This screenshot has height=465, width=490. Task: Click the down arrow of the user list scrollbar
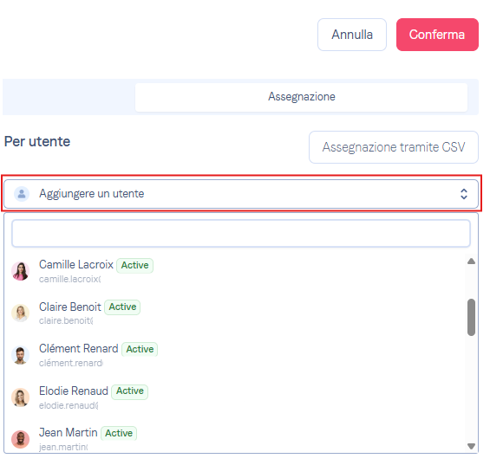tap(471, 446)
